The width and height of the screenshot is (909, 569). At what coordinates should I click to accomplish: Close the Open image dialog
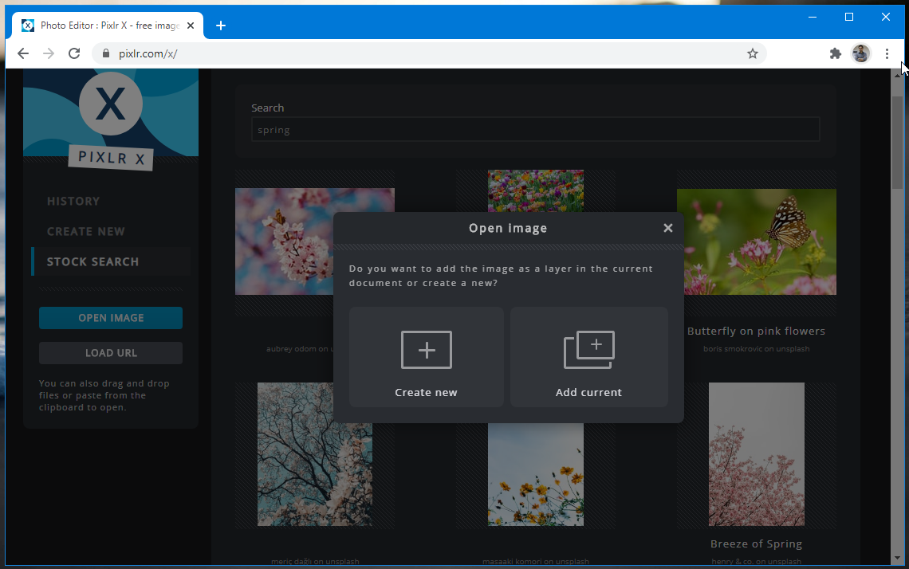[667, 228]
